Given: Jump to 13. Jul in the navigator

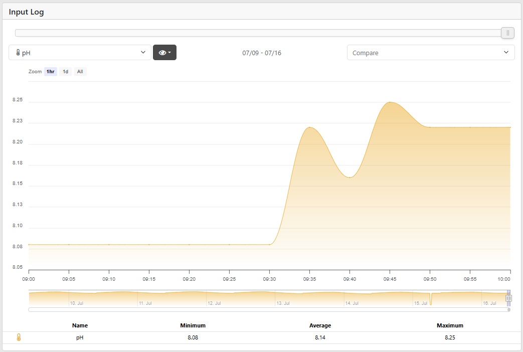Looking at the screenshot, I should pos(282,303).
